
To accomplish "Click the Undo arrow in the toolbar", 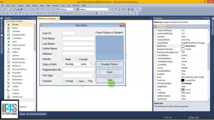I will pyautogui.click(x=37, y=9).
